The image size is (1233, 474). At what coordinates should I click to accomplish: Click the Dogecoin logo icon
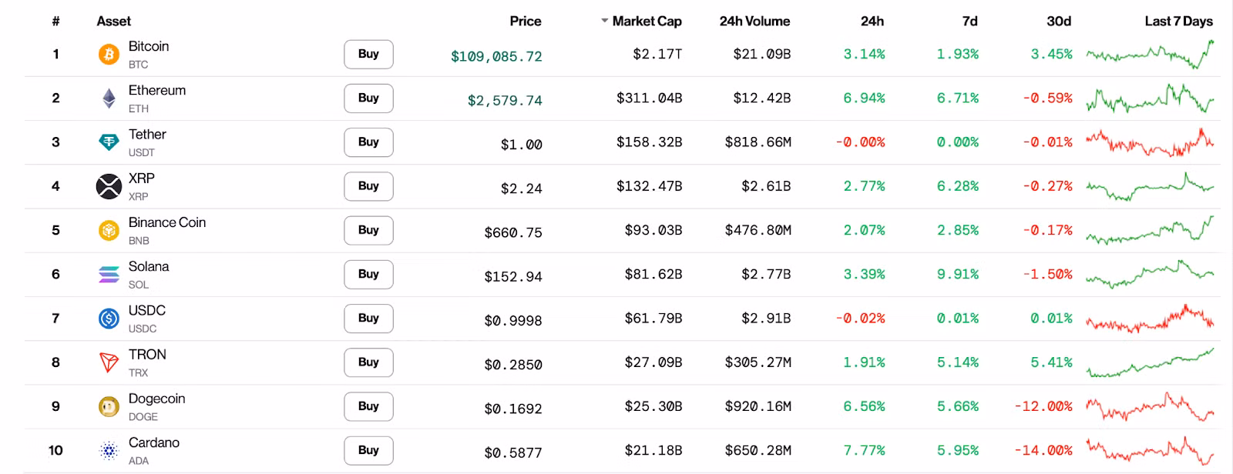109,406
